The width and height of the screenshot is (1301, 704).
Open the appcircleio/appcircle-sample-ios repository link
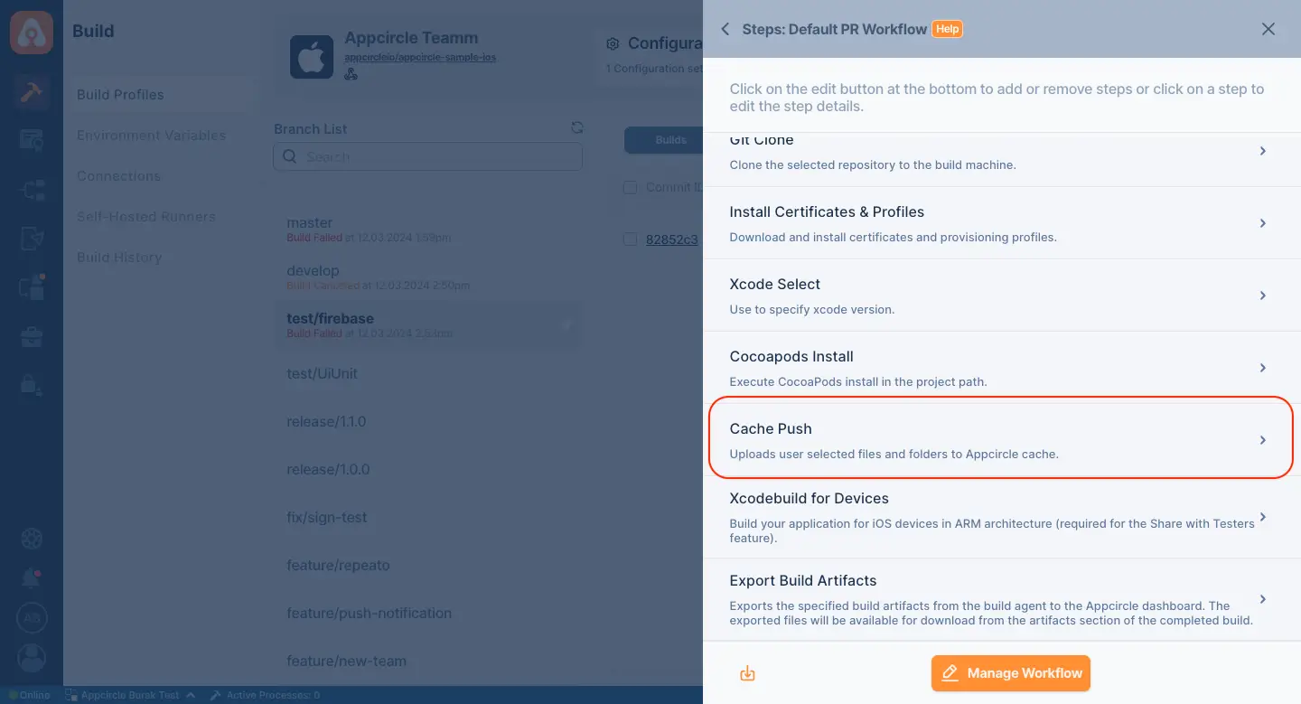(420, 57)
